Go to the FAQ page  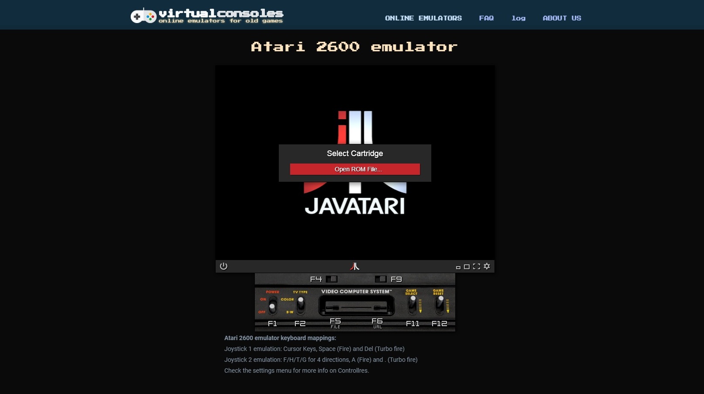[486, 18]
